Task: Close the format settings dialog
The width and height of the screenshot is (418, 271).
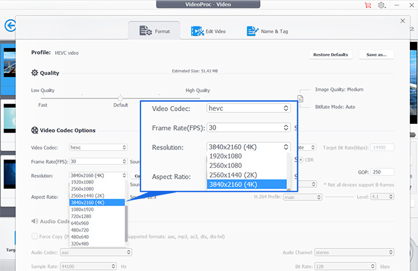Action: pyautogui.click(x=402, y=21)
